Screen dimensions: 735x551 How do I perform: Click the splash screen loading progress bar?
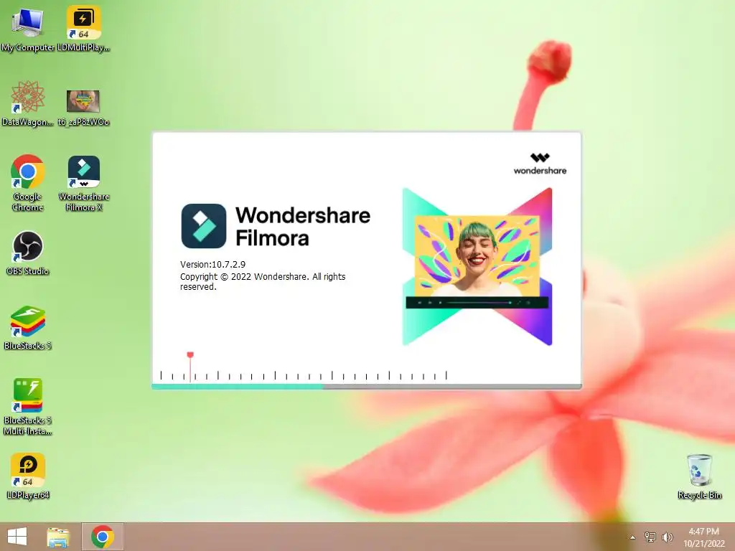coord(367,387)
